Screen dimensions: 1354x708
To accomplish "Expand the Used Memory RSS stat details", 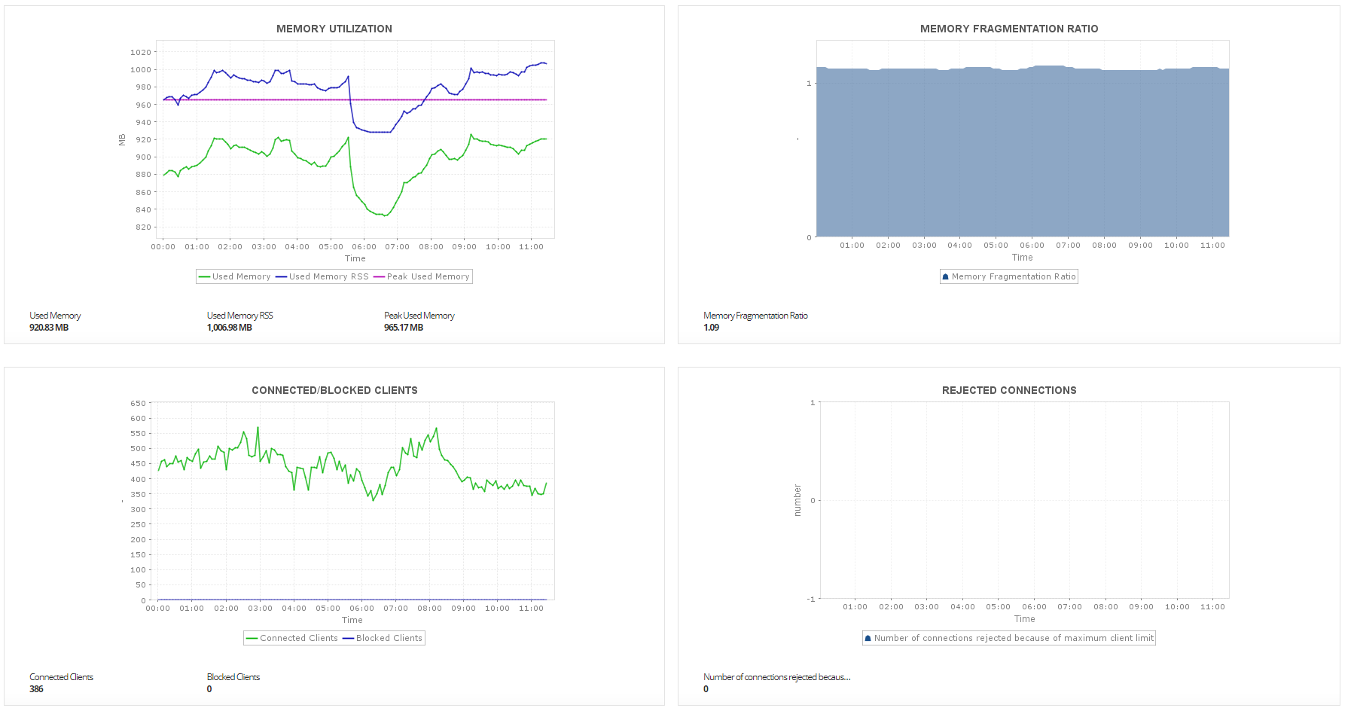I will point(239,315).
